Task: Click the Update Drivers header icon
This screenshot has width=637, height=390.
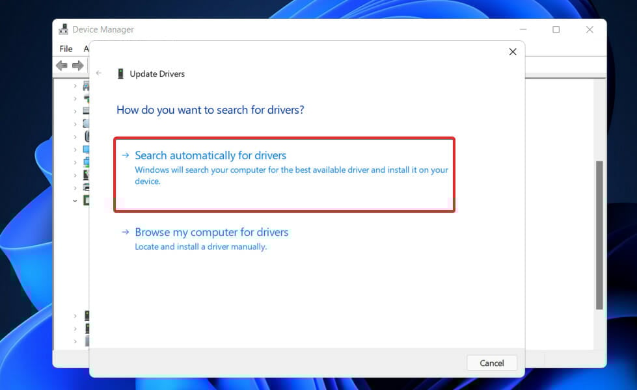Action: [x=120, y=73]
